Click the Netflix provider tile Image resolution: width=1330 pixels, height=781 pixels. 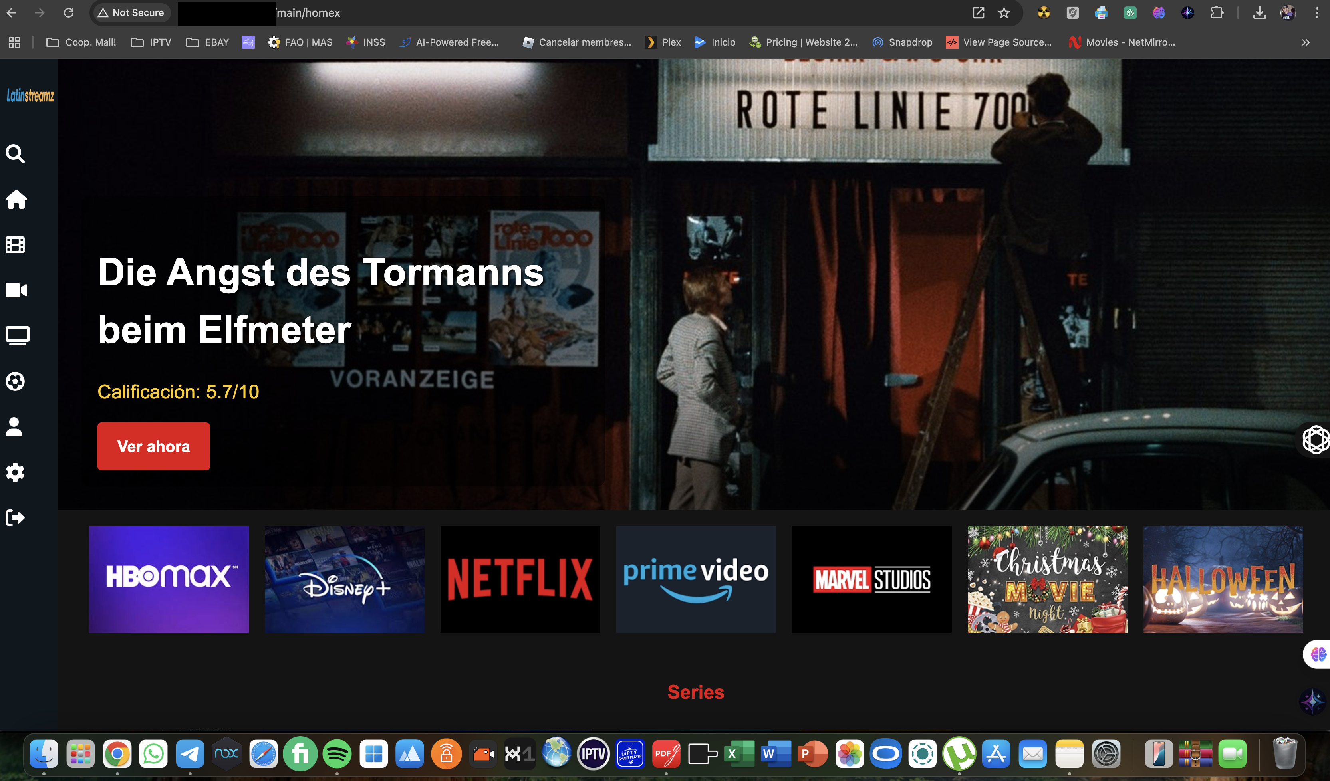[x=520, y=579]
